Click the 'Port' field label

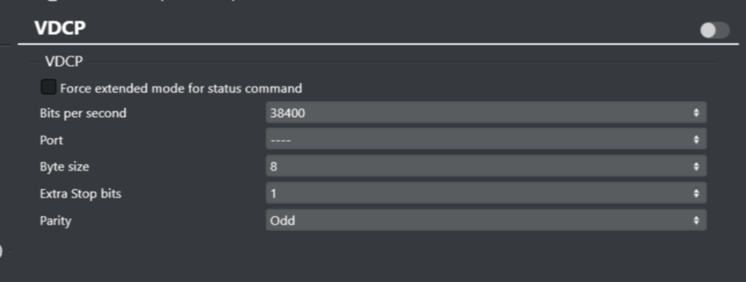[x=51, y=140]
